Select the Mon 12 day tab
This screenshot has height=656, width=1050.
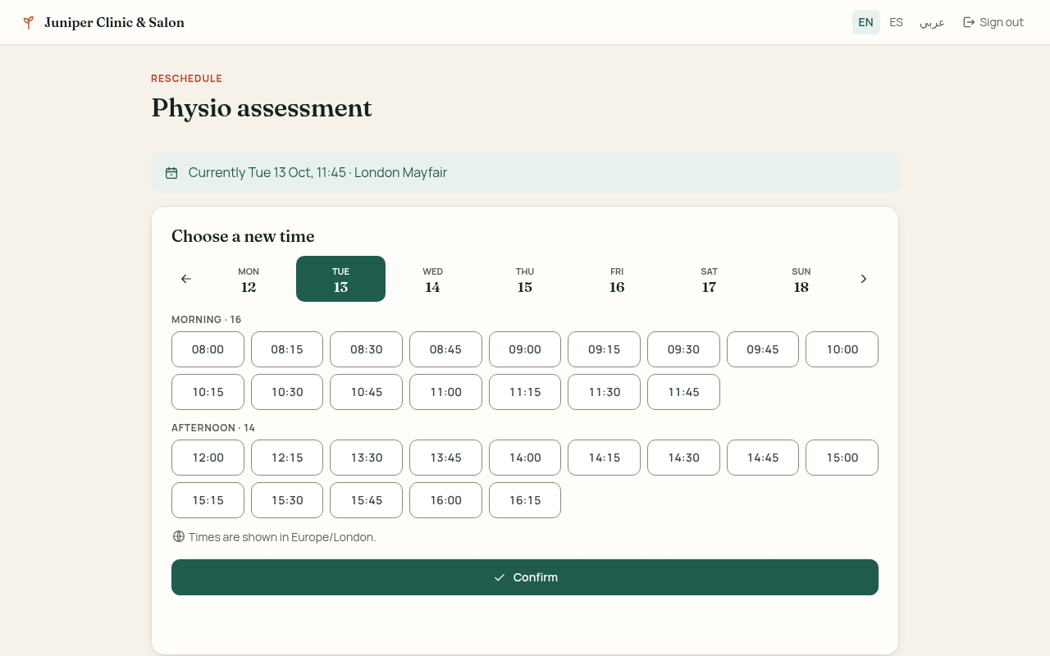pos(249,279)
